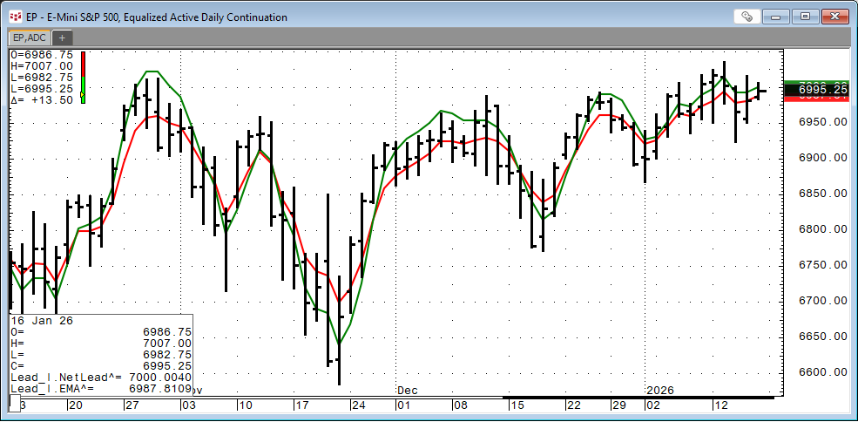This screenshot has height=422, width=858.
Task: Select the EP,ADC chart tab
Action: coord(29,37)
